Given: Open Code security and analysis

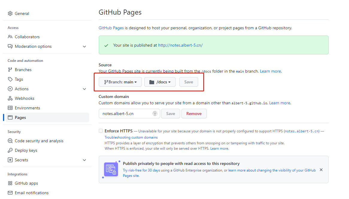Looking at the screenshot, I should pyautogui.click(x=39, y=140).
